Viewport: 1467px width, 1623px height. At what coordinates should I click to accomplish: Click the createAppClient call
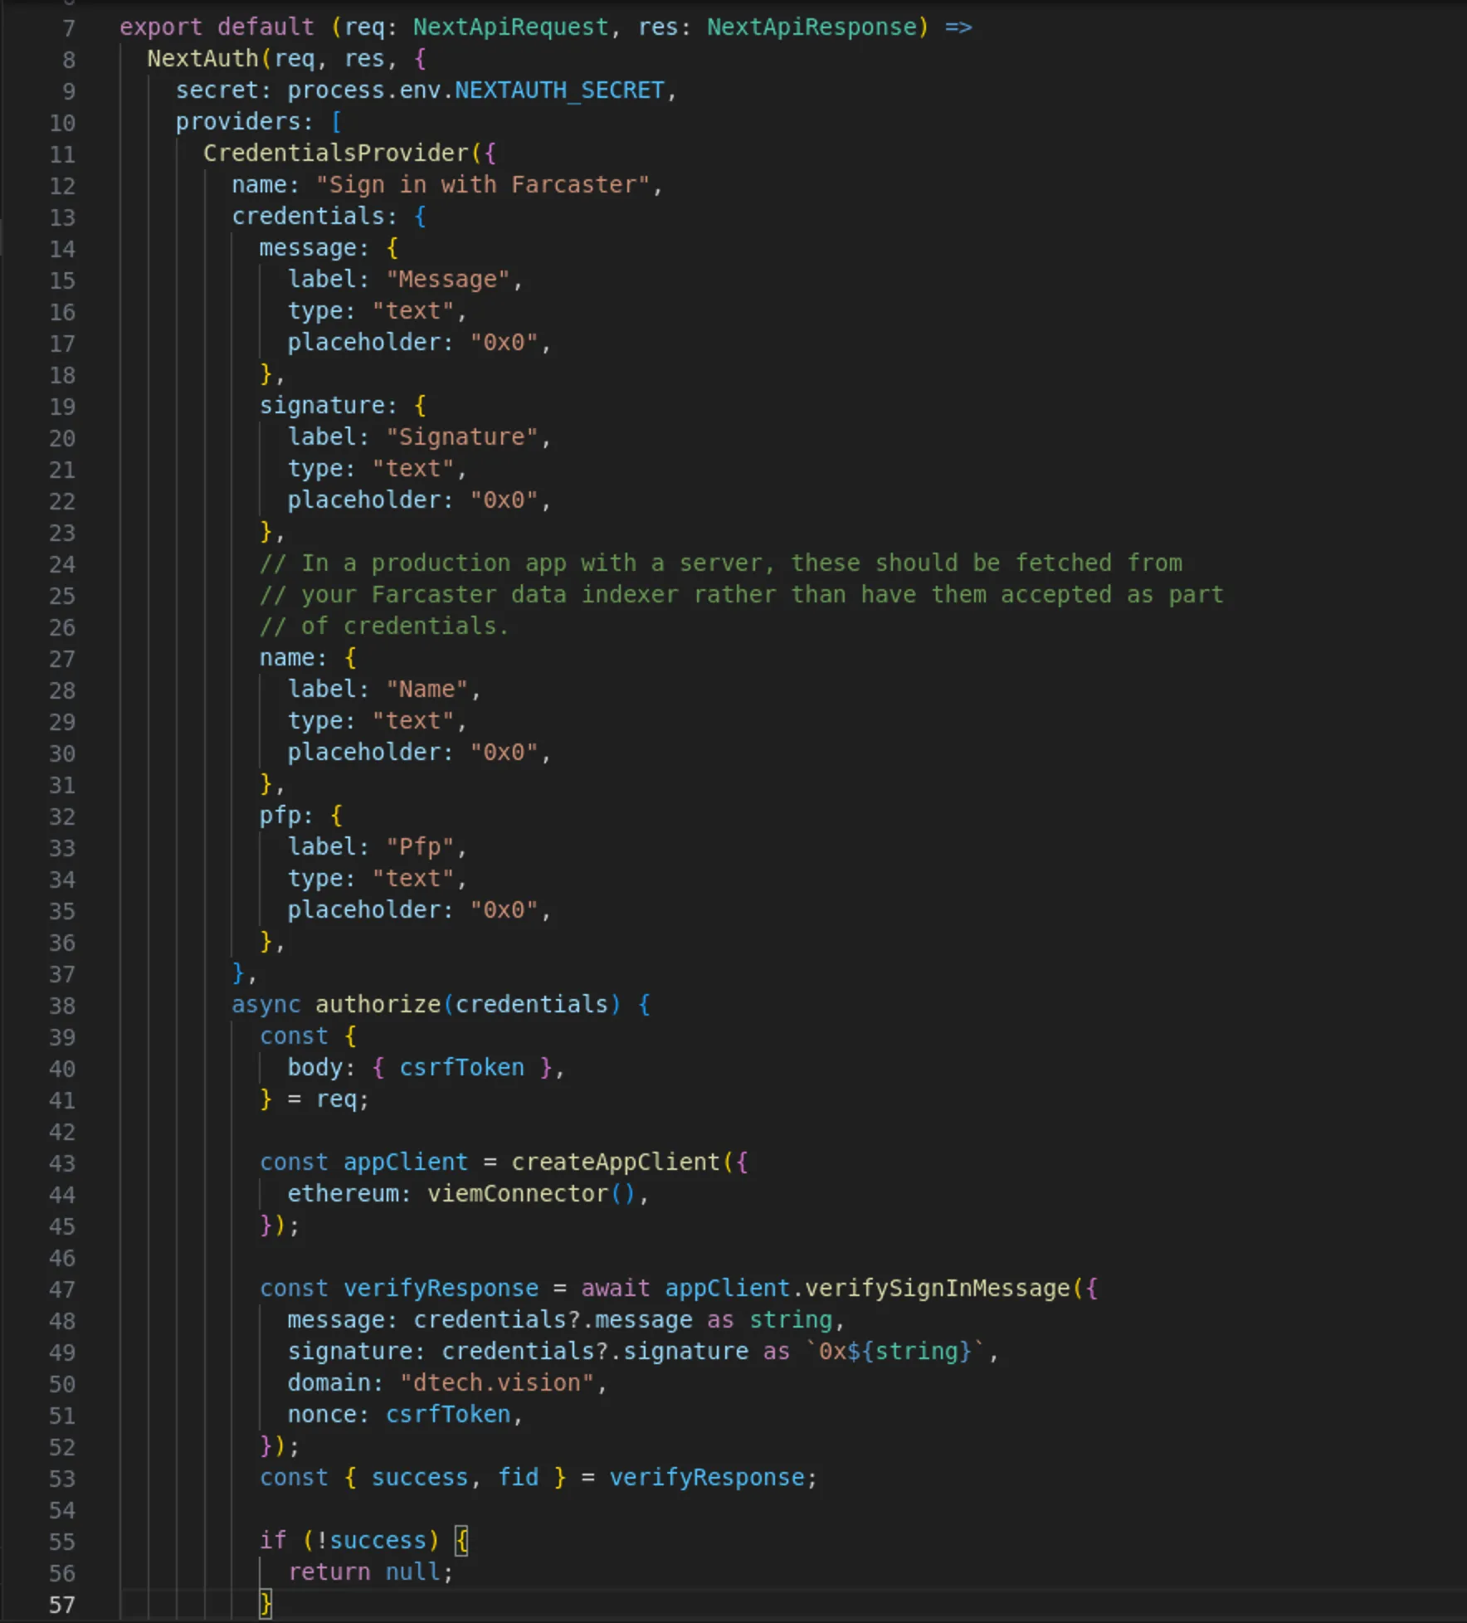point(616,1162)
